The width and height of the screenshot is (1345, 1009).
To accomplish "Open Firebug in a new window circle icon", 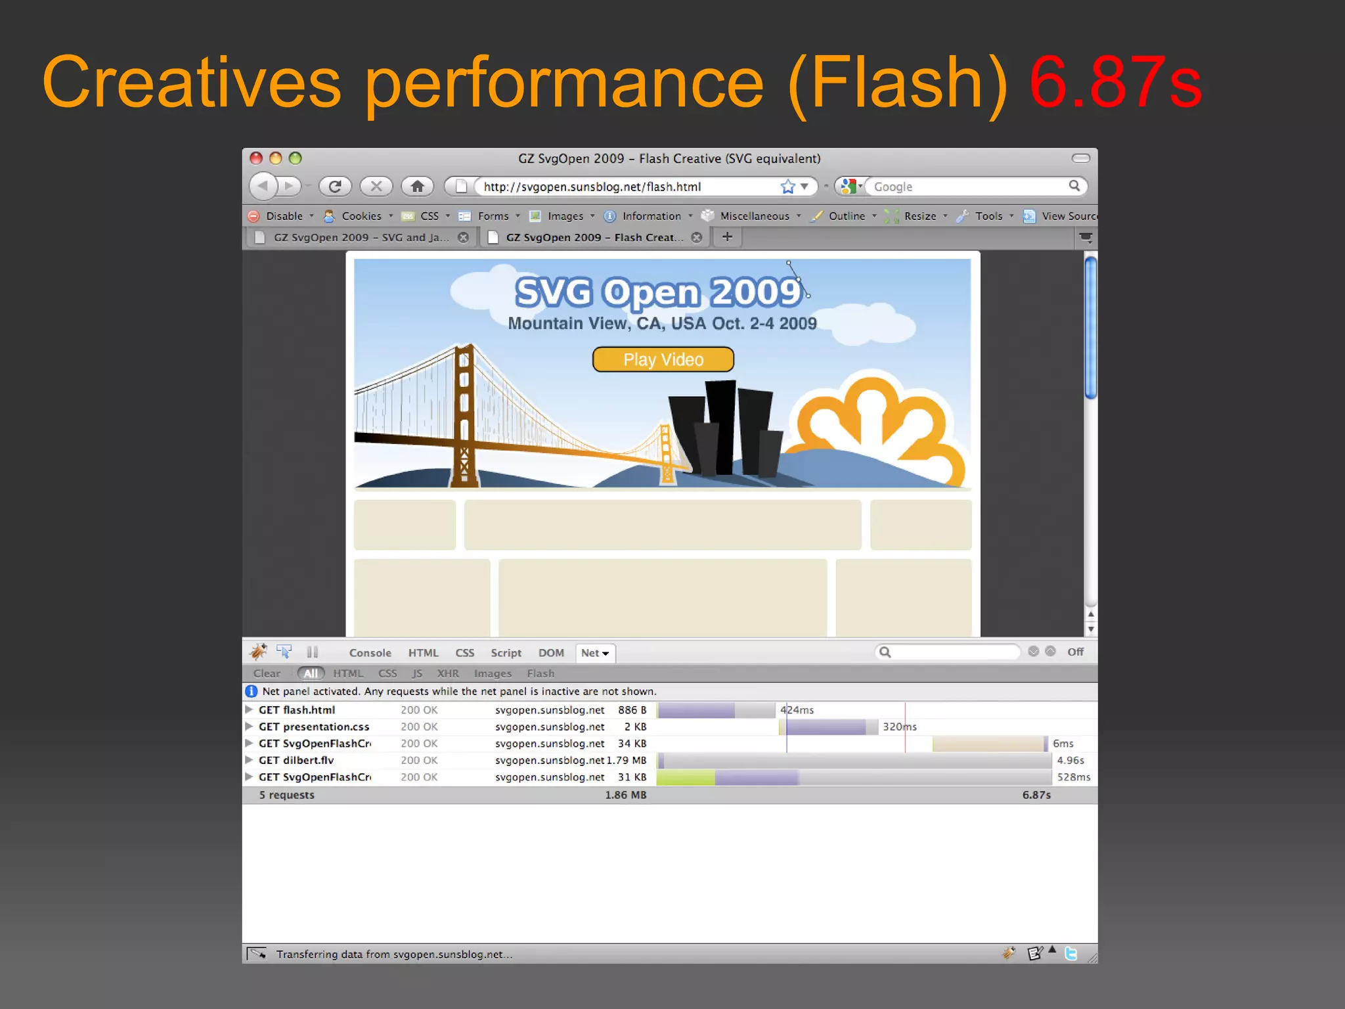I will point(1050,651).
